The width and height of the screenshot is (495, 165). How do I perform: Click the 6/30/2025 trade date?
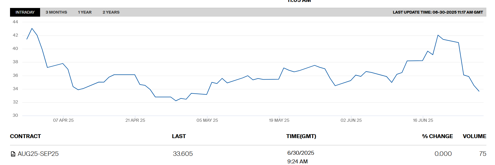click(301, 153)
